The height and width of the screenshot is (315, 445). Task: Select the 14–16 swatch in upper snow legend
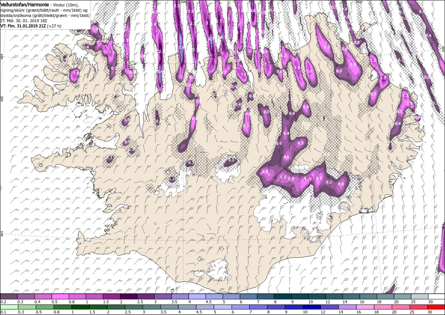point(351,297)
